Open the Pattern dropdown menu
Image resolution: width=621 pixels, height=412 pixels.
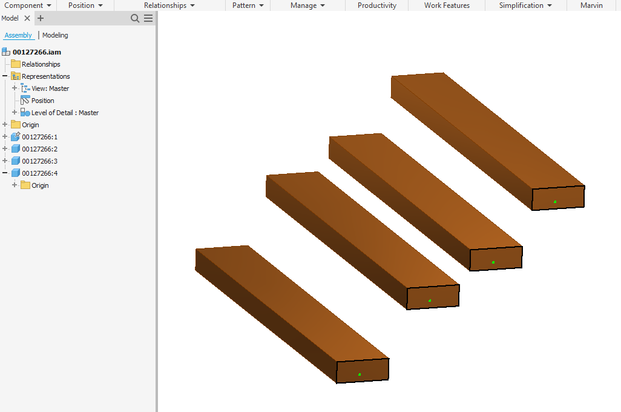tap(247, 5)
